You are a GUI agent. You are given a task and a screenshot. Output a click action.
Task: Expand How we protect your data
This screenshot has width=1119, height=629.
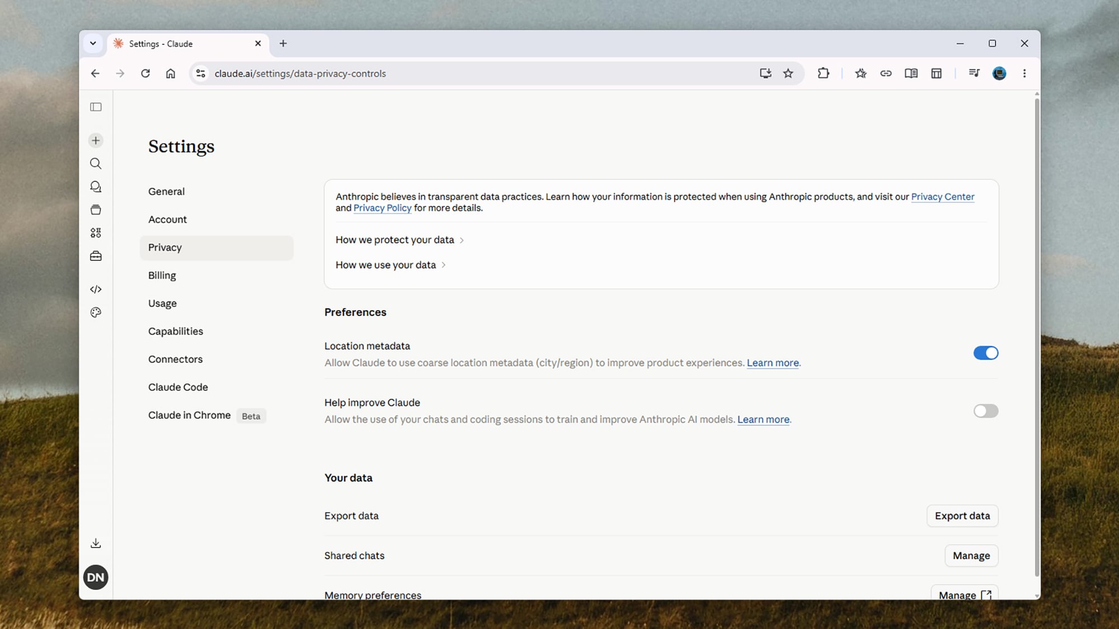pyautogui.click(x=400, y=240)
